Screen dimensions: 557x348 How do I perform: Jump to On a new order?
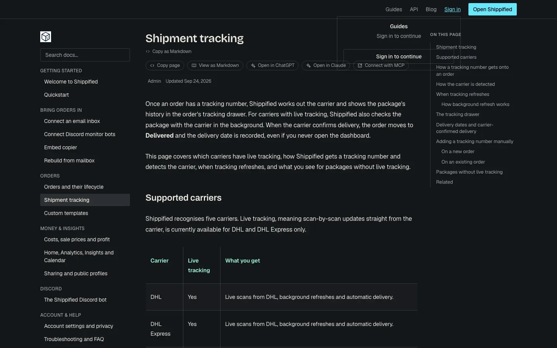(458, 151)
